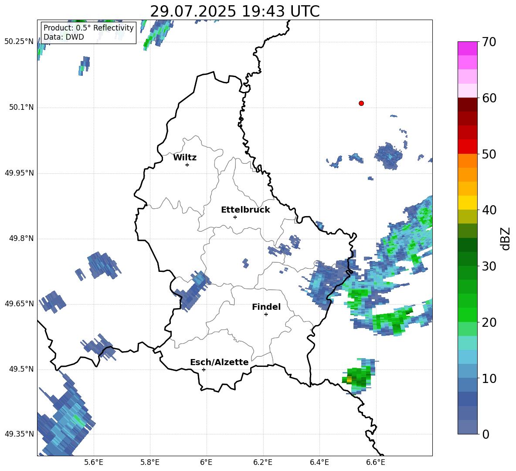Image resolution: width=516 pixels, height=471 pixels.
Task: Click the 5.8°E longitude label
Action: click(150, 462)
